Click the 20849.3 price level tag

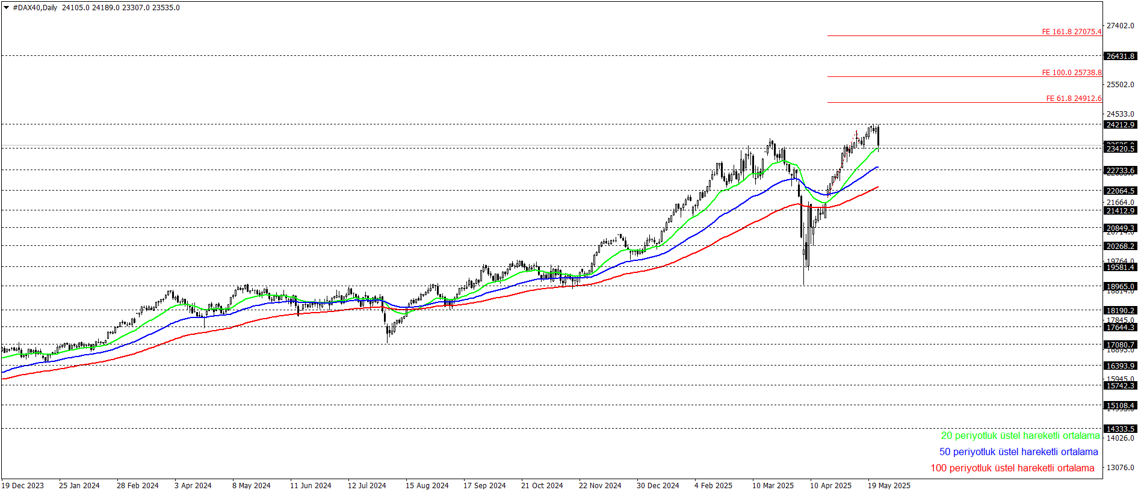[1120, 228]
